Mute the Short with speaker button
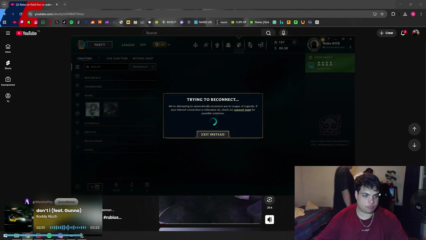426x240 pixels. pos(270,219)
